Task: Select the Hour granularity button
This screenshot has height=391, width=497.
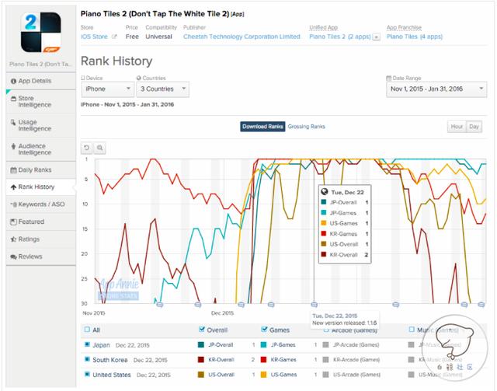Action: click(x=456, y=127)
